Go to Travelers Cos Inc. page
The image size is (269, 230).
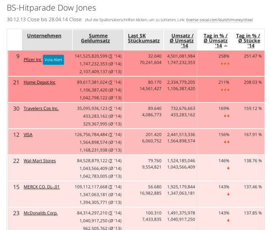(41, 108)
